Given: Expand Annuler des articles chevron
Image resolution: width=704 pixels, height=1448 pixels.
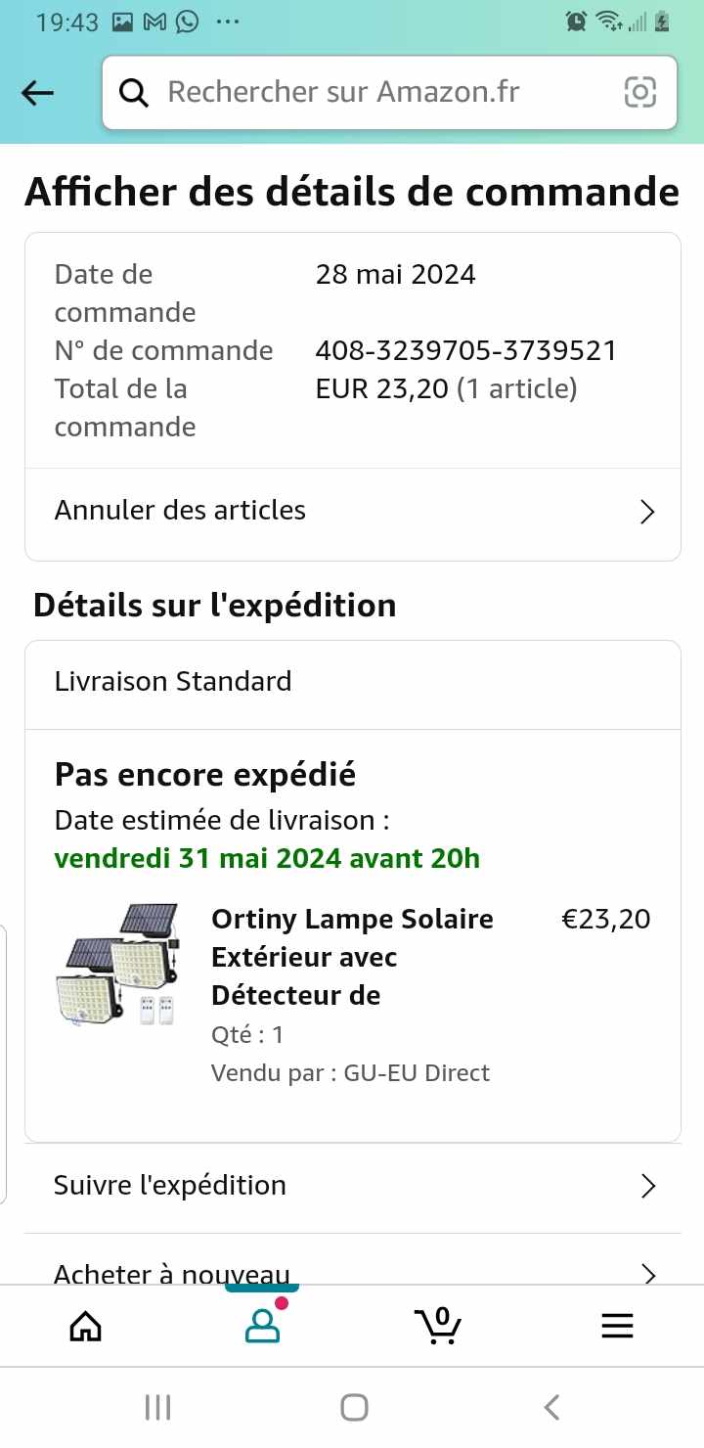Looking at the screenshot, I should pyautogui.click(x=646, y=512).
